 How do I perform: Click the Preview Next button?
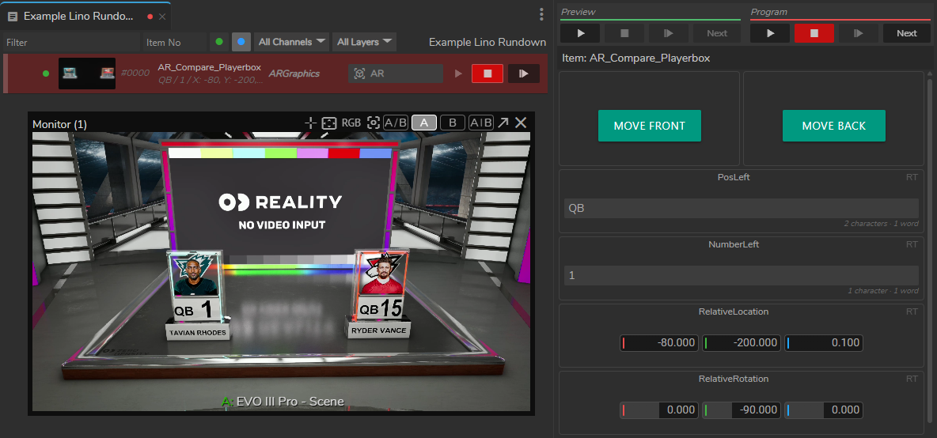[717, 33]
